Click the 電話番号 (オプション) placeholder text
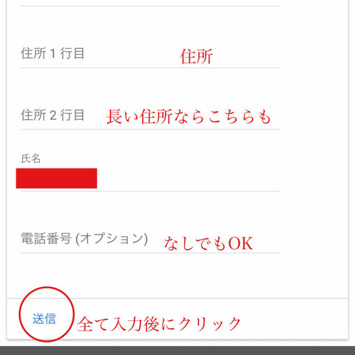This screenshot has height=355, width=355. [84, 239]
